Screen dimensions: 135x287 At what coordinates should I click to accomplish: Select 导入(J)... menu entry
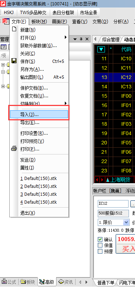(x=39, y=115)
